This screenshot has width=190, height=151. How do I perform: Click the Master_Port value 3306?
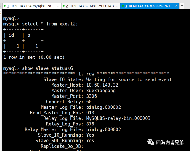pyautogui.click(x=91, y=96)
